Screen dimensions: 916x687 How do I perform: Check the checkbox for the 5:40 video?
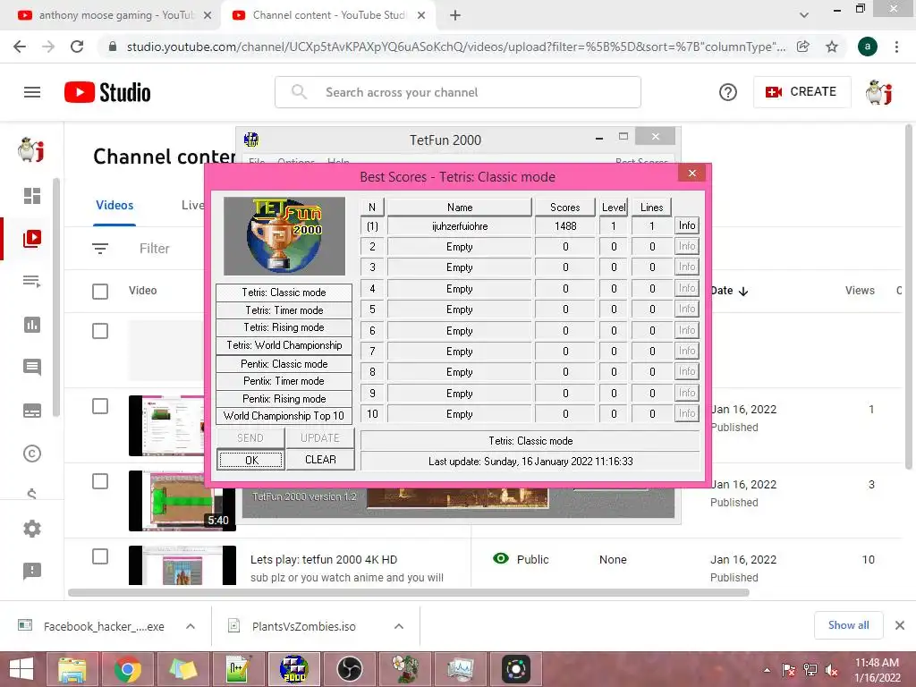pyautogui.click(x=100, y=481)
